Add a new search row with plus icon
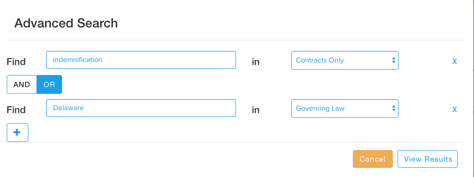Screen dimensions: 474x177 [17, 133]
